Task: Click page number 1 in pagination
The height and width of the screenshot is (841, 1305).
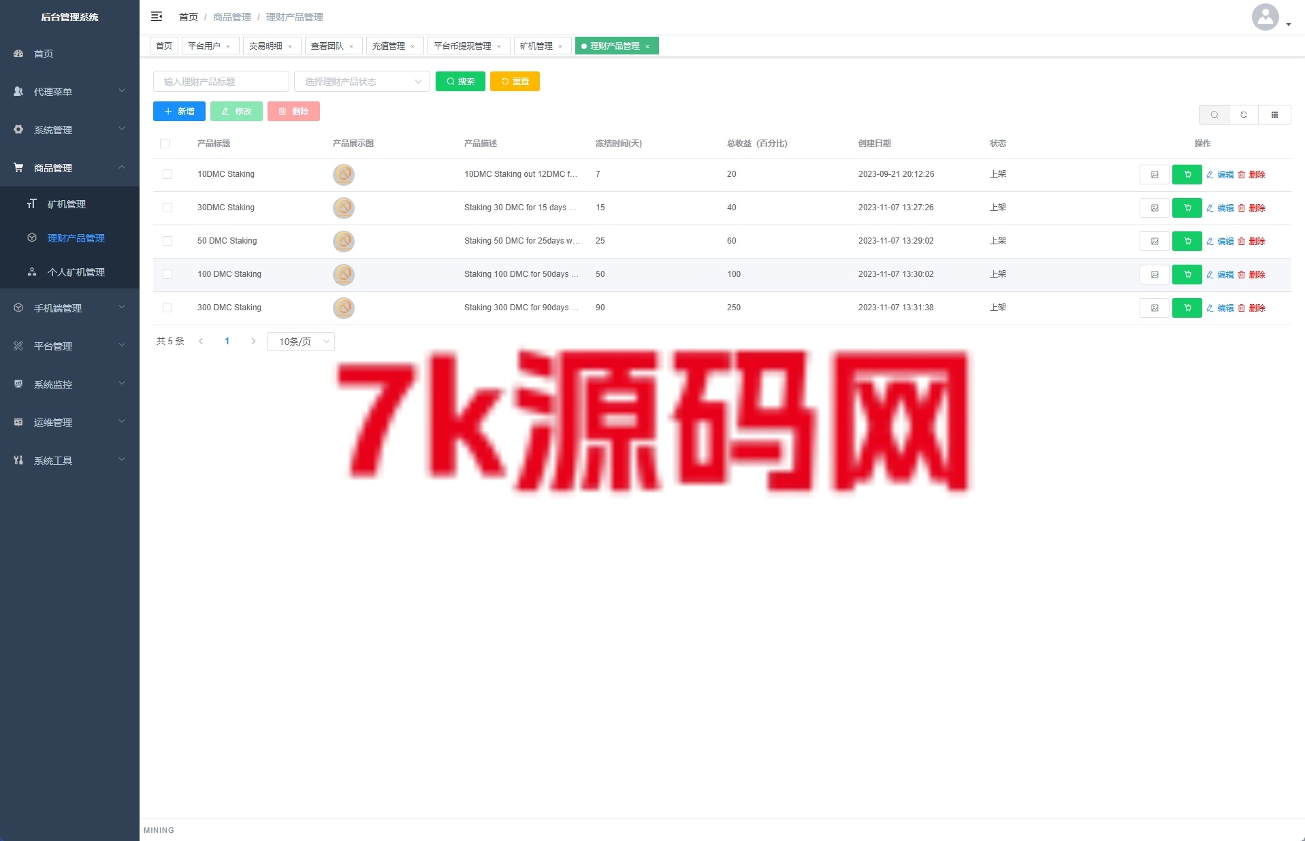Action: 227,342
